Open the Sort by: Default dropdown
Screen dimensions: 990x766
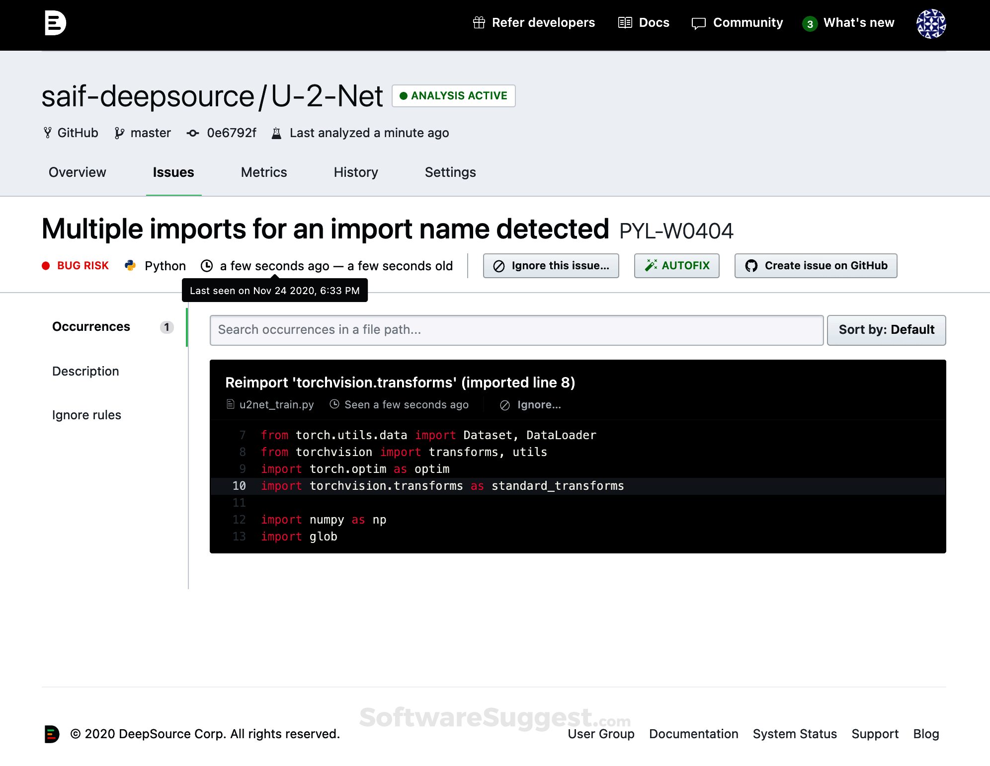click(x=886, y=330)
